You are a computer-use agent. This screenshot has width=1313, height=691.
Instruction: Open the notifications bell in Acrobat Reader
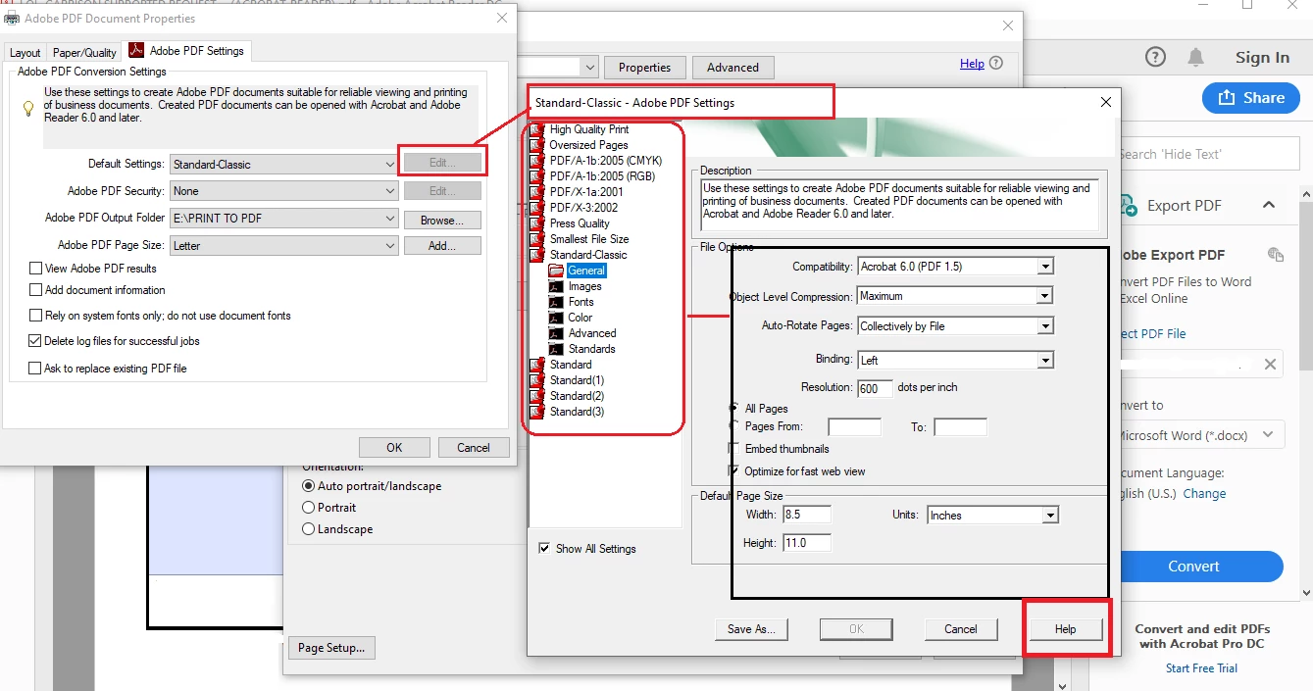point(1195,57)
